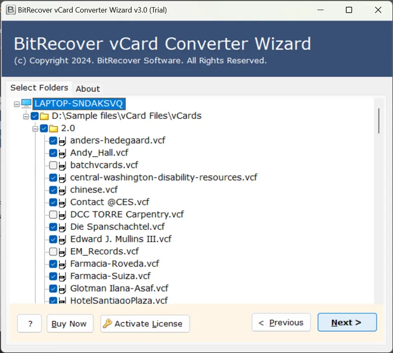Click the key icon on Activate License
Viewport: 393px width, 353px height.
(x=107, y=324)
